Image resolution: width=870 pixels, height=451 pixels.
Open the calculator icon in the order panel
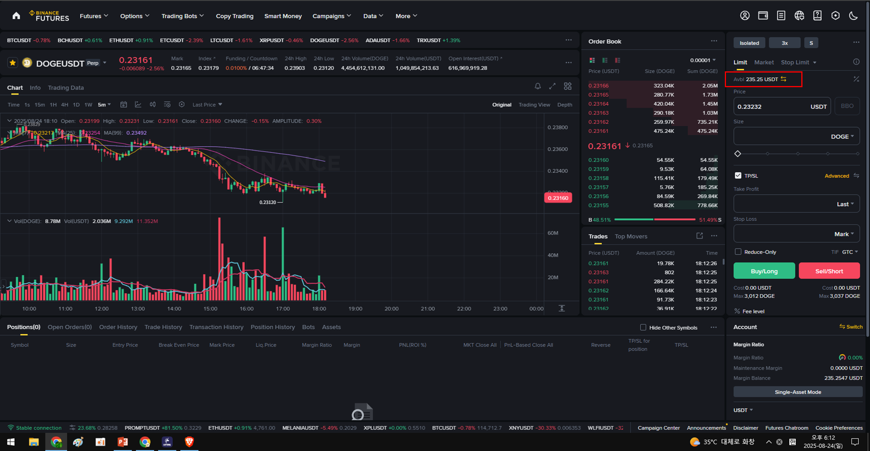click(x=856, y=79)
